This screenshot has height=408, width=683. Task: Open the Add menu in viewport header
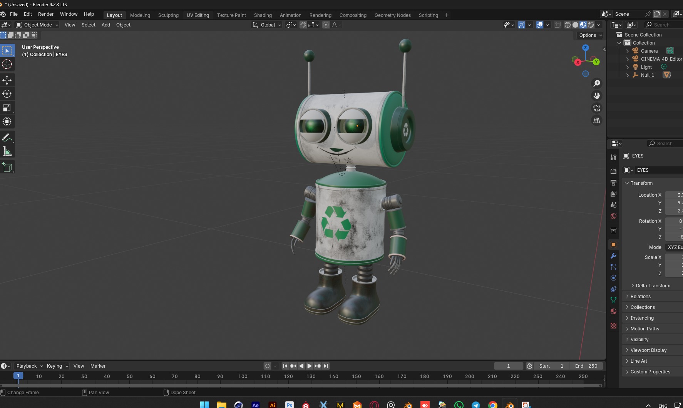[106, 25]
